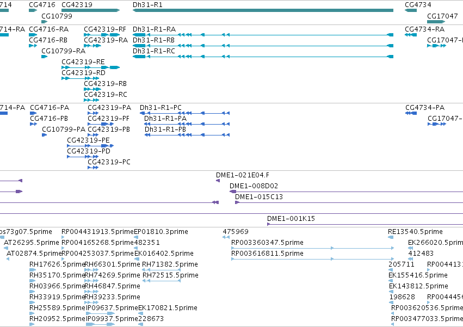Click EST AT26295.5prime label

pos(32,243)
